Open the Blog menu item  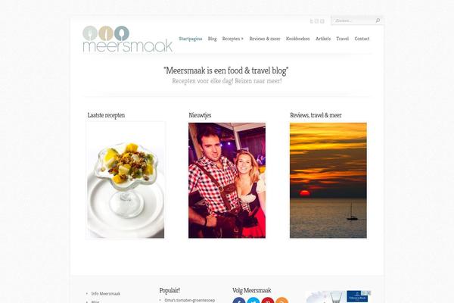coord(212,39)
